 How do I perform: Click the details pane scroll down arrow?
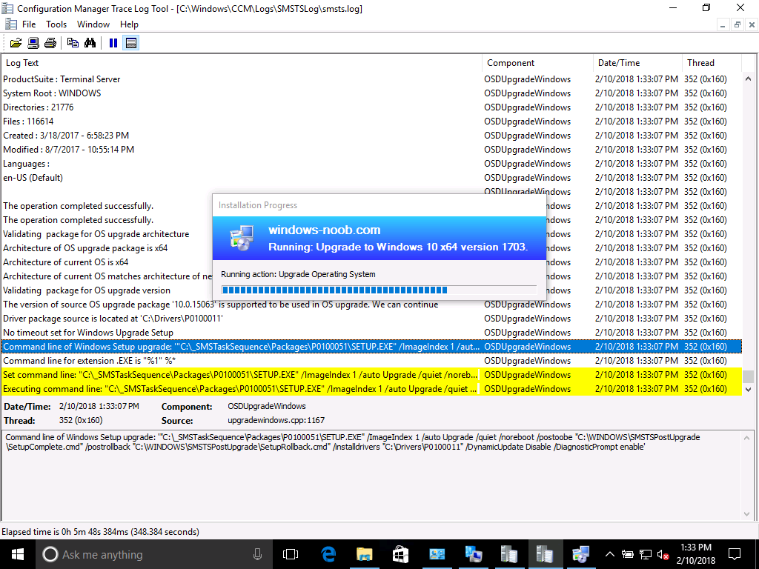point(746,514)
